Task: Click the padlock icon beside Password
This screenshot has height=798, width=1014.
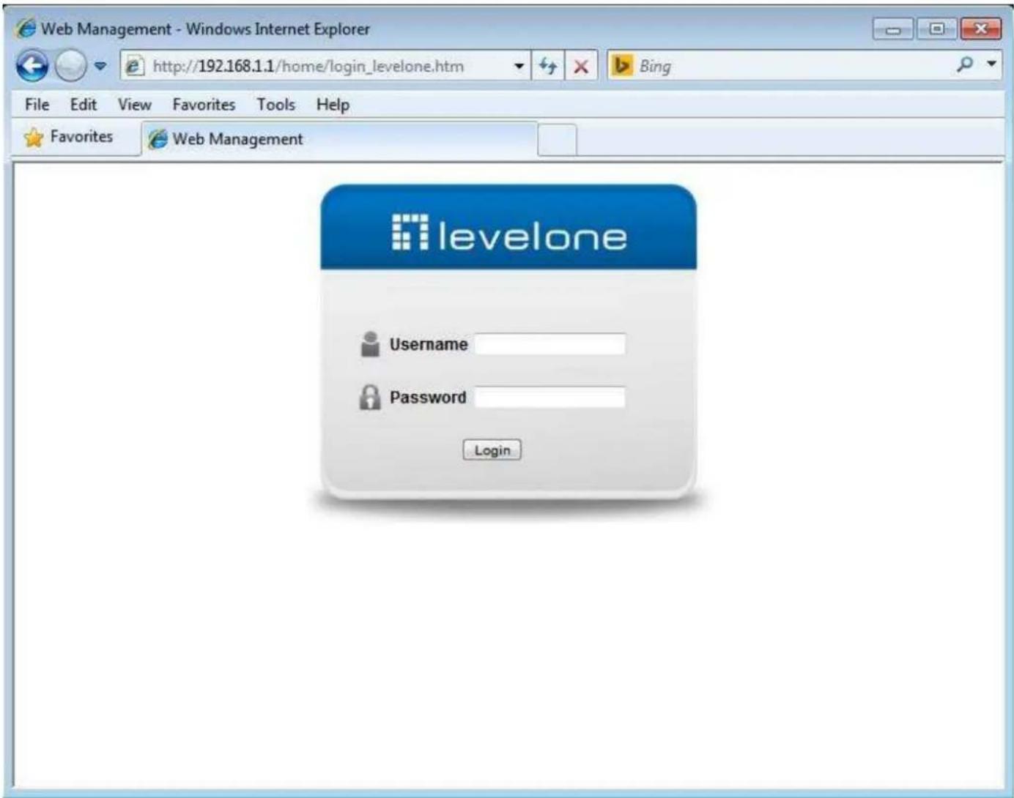Action: click(x=370, y=398)
